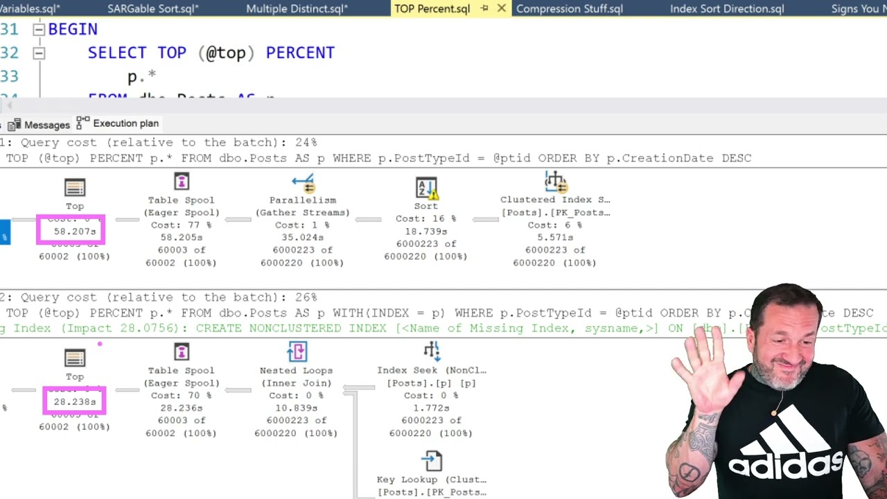The image size is (887, 499).
Task: Collapse the SELECT statement at line 32
Action: [x=39, y=53]
